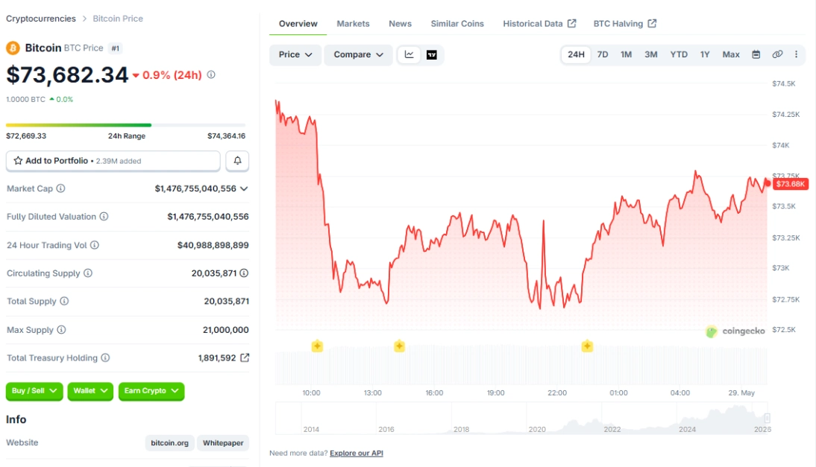Show Total Supply info icon
Screen dimensions: 816x467
coord(64,301)
